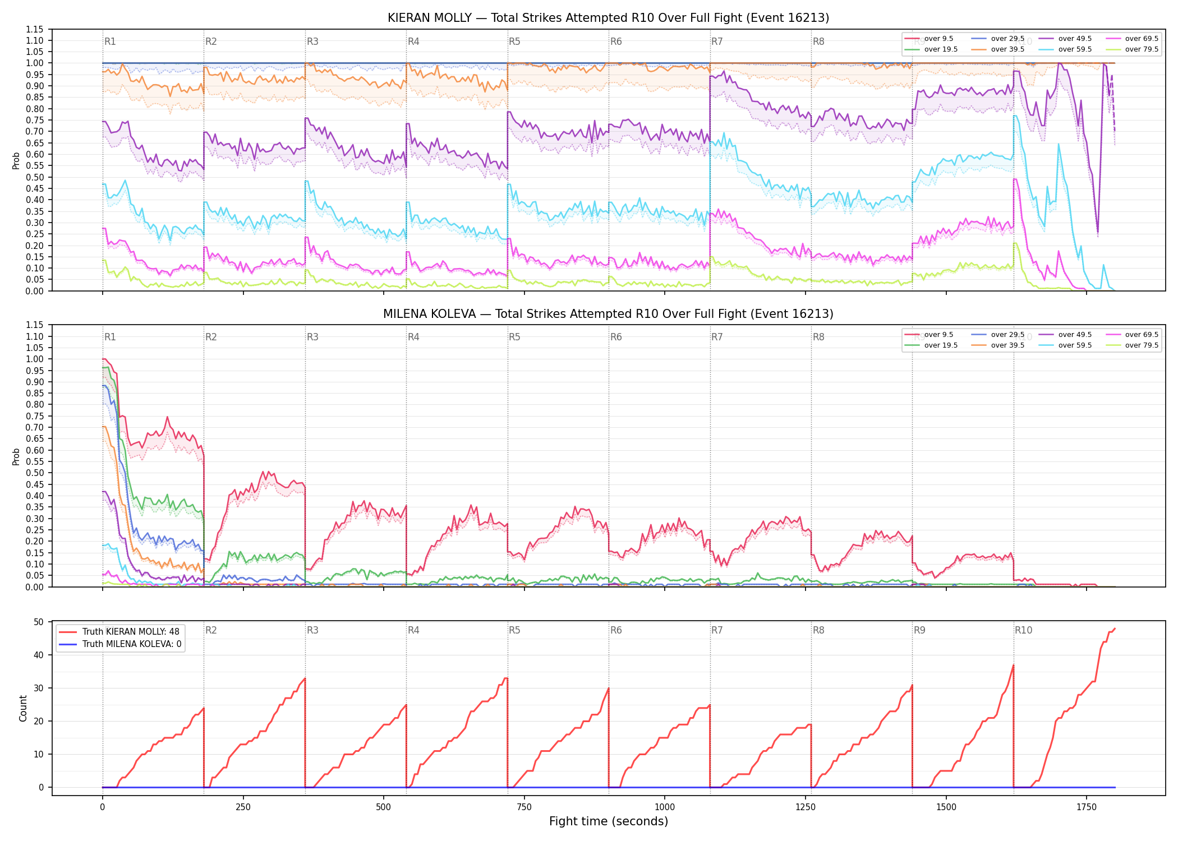The width and height of the screenshot is (1178, 841).
Task: Click 'Truth KIERAN MOLLY: 48' legend entry
Action: click(119, 632)
